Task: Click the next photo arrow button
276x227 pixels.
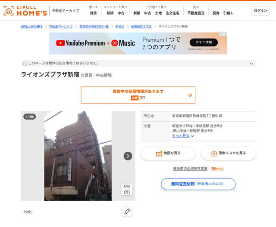Action: pos(128,156)
